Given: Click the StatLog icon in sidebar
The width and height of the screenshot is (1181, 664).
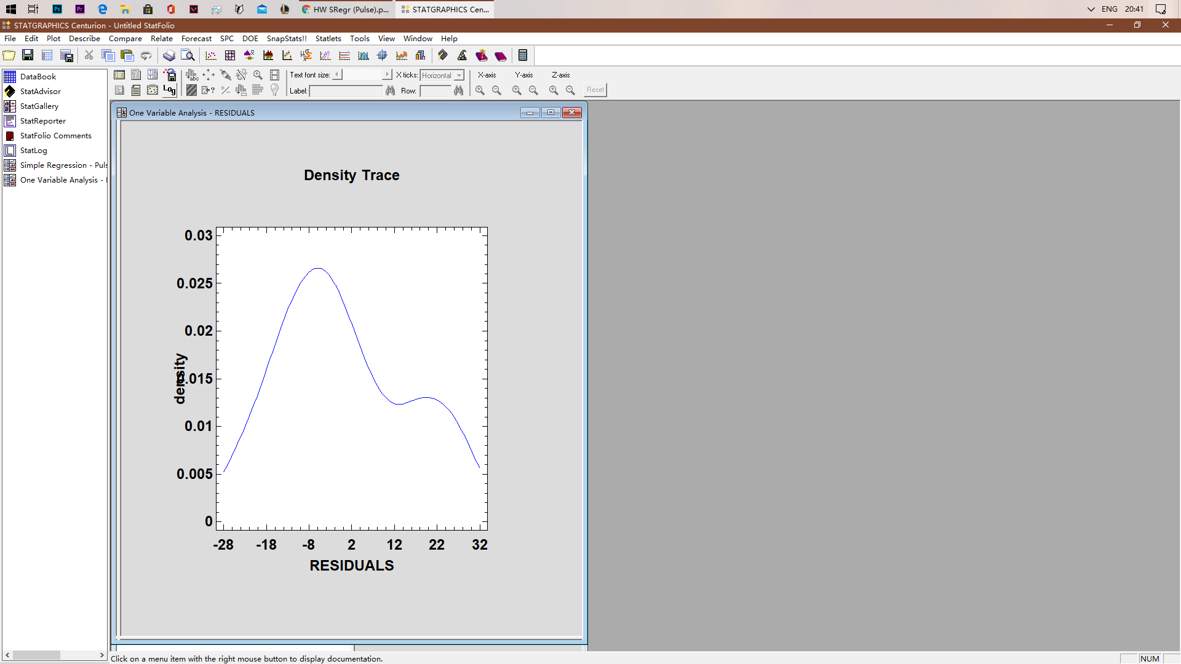Looking at the screenshot, I should pos(10,150).
